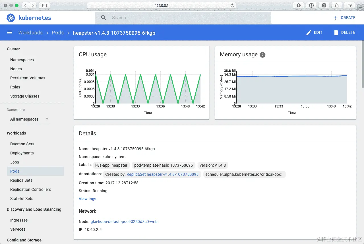The height and width of the screenshot is (244, 364).
Task: Click the CREATE button
Action: (344, 18)
